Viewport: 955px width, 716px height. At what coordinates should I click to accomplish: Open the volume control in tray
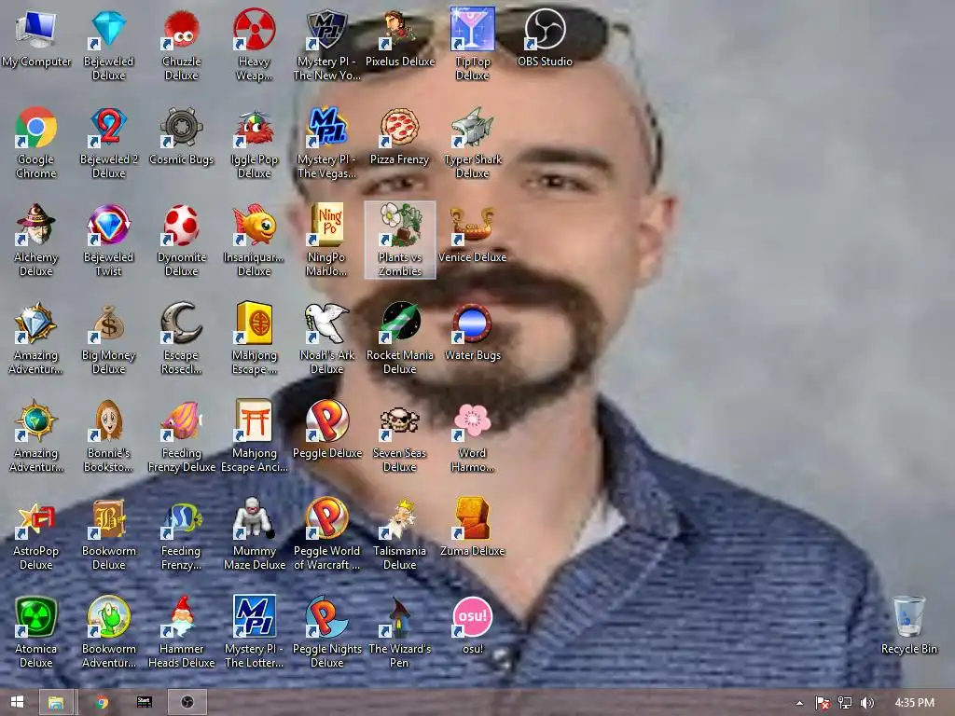coord(866,703)
